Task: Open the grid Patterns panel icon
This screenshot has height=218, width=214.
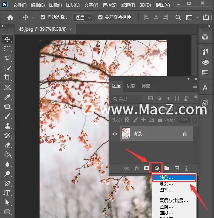Action: coord(205,72)
